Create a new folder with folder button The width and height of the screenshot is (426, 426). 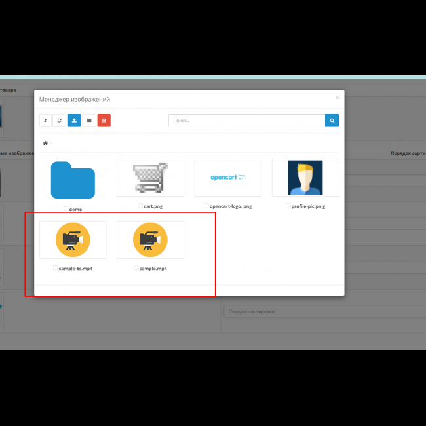(89, 121)
